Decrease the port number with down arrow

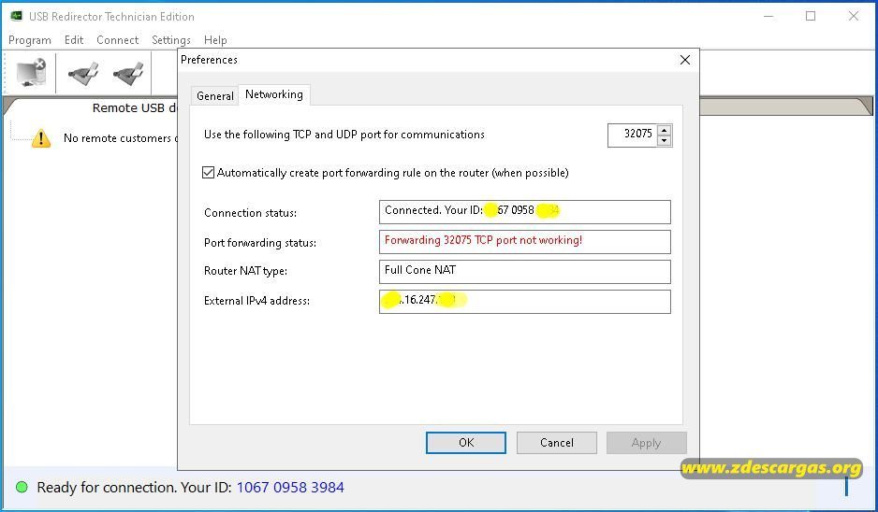pyautogui.click(x=664, y=140)
